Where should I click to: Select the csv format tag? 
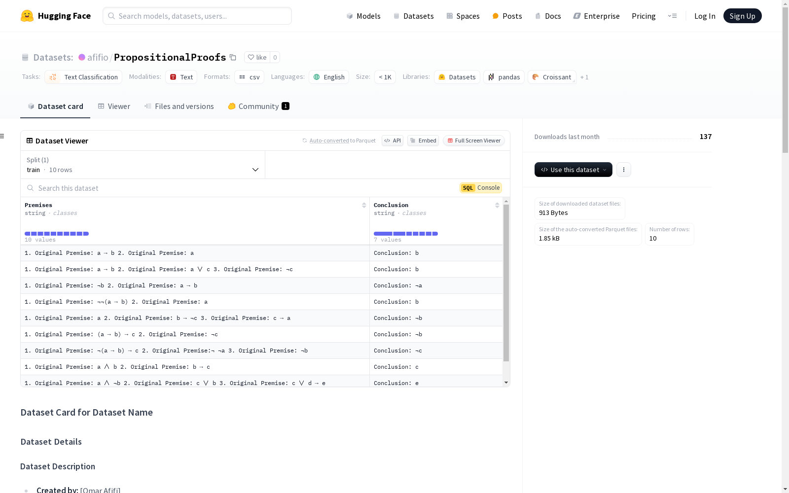click(249, 77)
